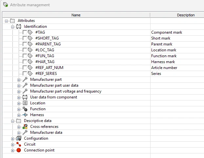The height and width of the screenshot is (158, 204).
Task: Collapse the Identification tree node
Action: tap(12, 26)
